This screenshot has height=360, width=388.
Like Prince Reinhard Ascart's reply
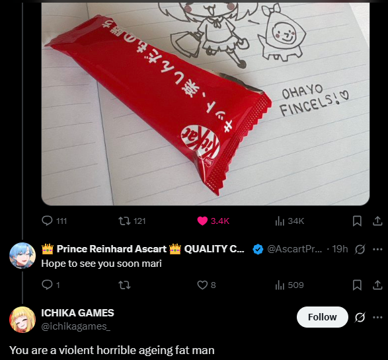coord(206,285)
